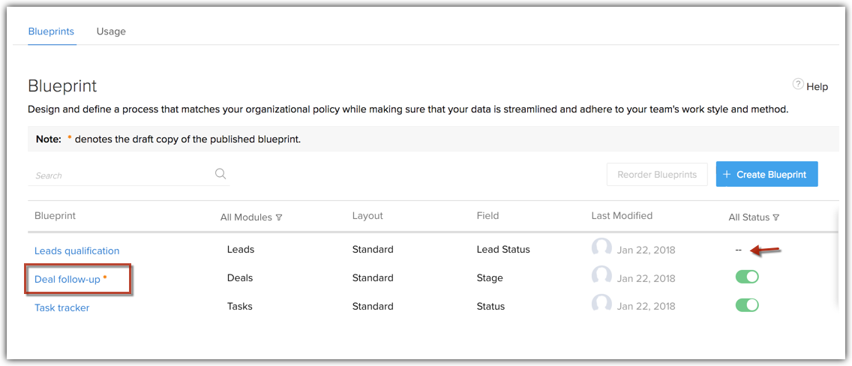The width and height of the screenshot is (852, 366).
Task: Click avatar icon in Leads qualification row
Action: click(601, 248)
